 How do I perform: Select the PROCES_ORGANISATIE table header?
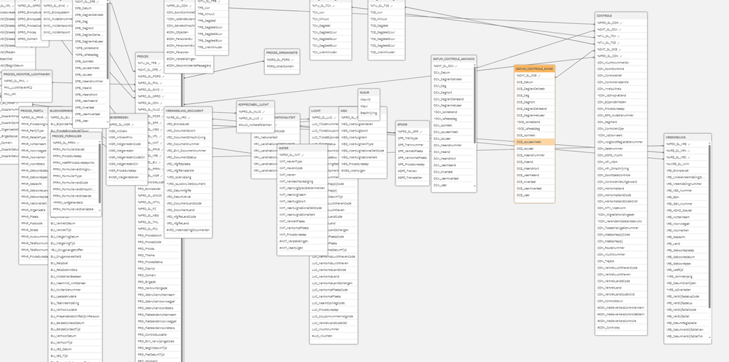282,53
